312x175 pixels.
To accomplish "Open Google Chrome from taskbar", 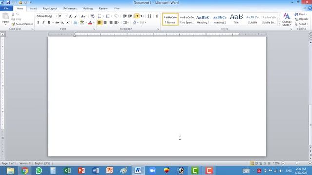I will (25, 171).
